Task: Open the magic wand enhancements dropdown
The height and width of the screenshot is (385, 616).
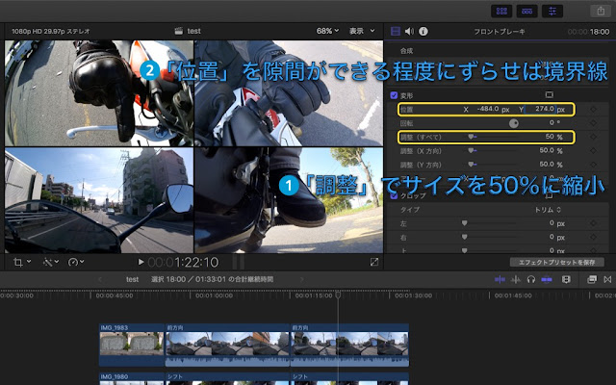Action: coord(50,262)
